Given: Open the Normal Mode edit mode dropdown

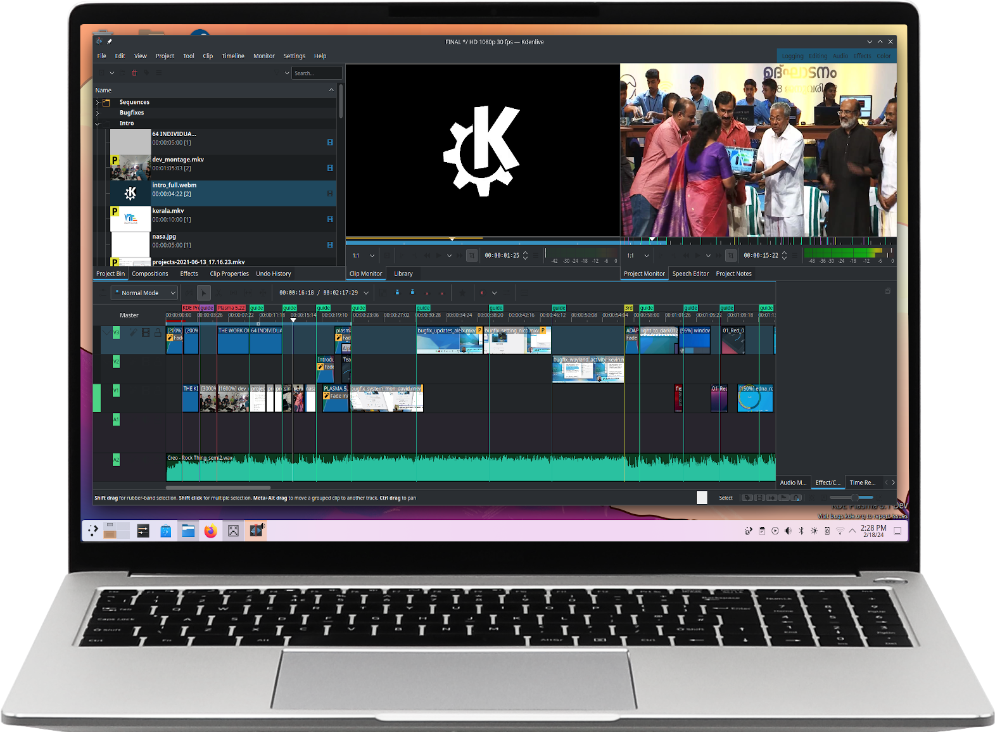Looking at the screenshot, I should [x=144, y=293].
